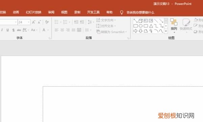The width and height of the screenshot is (203, 122).
Task: Open the font size 24 dropdown
Action: (x=29, y=22)
